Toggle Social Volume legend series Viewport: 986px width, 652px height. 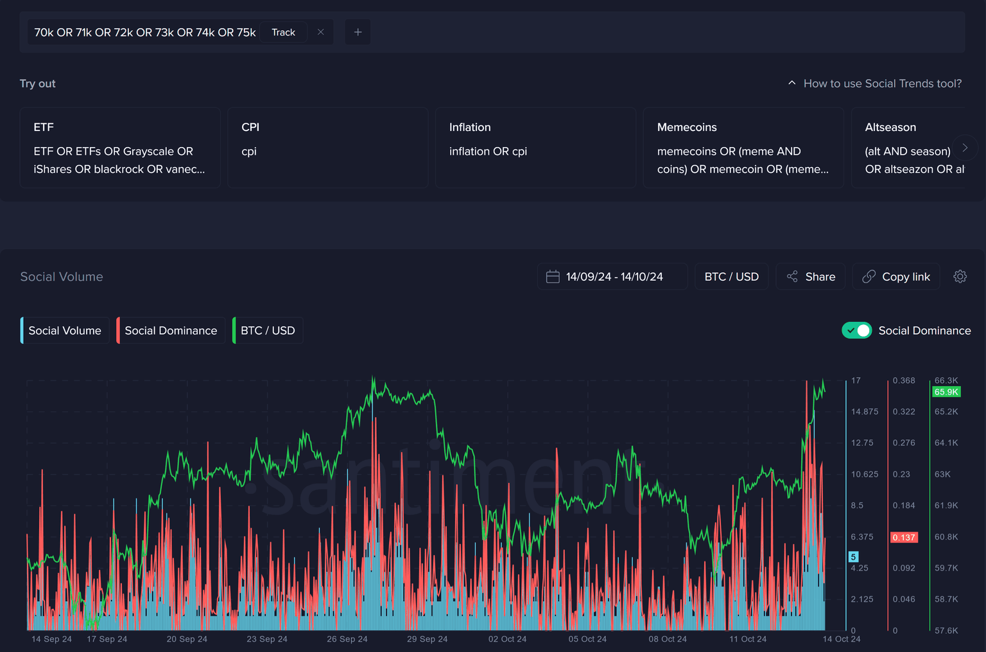coord(65,330)
